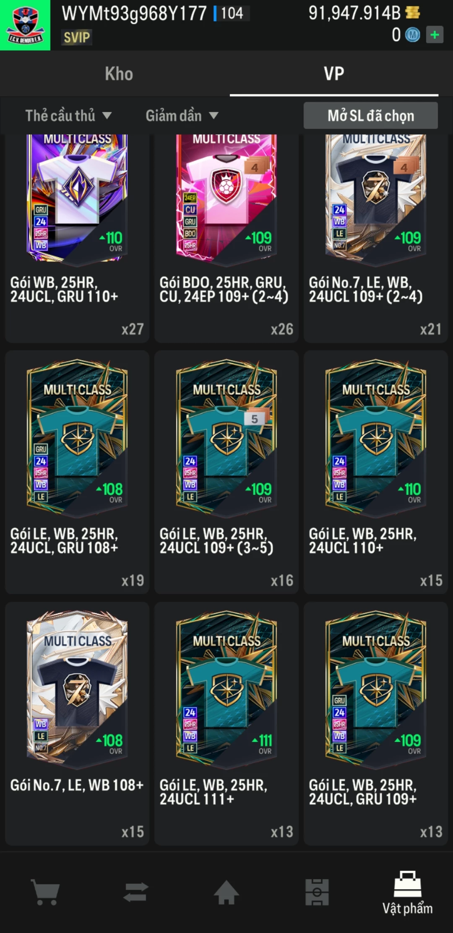
Task: Tap the SVIP badge
Action: (x=77, y=37)
